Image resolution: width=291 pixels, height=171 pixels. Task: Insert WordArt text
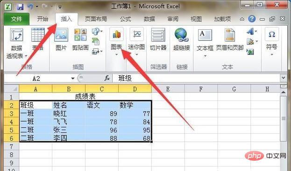point(252,32)
